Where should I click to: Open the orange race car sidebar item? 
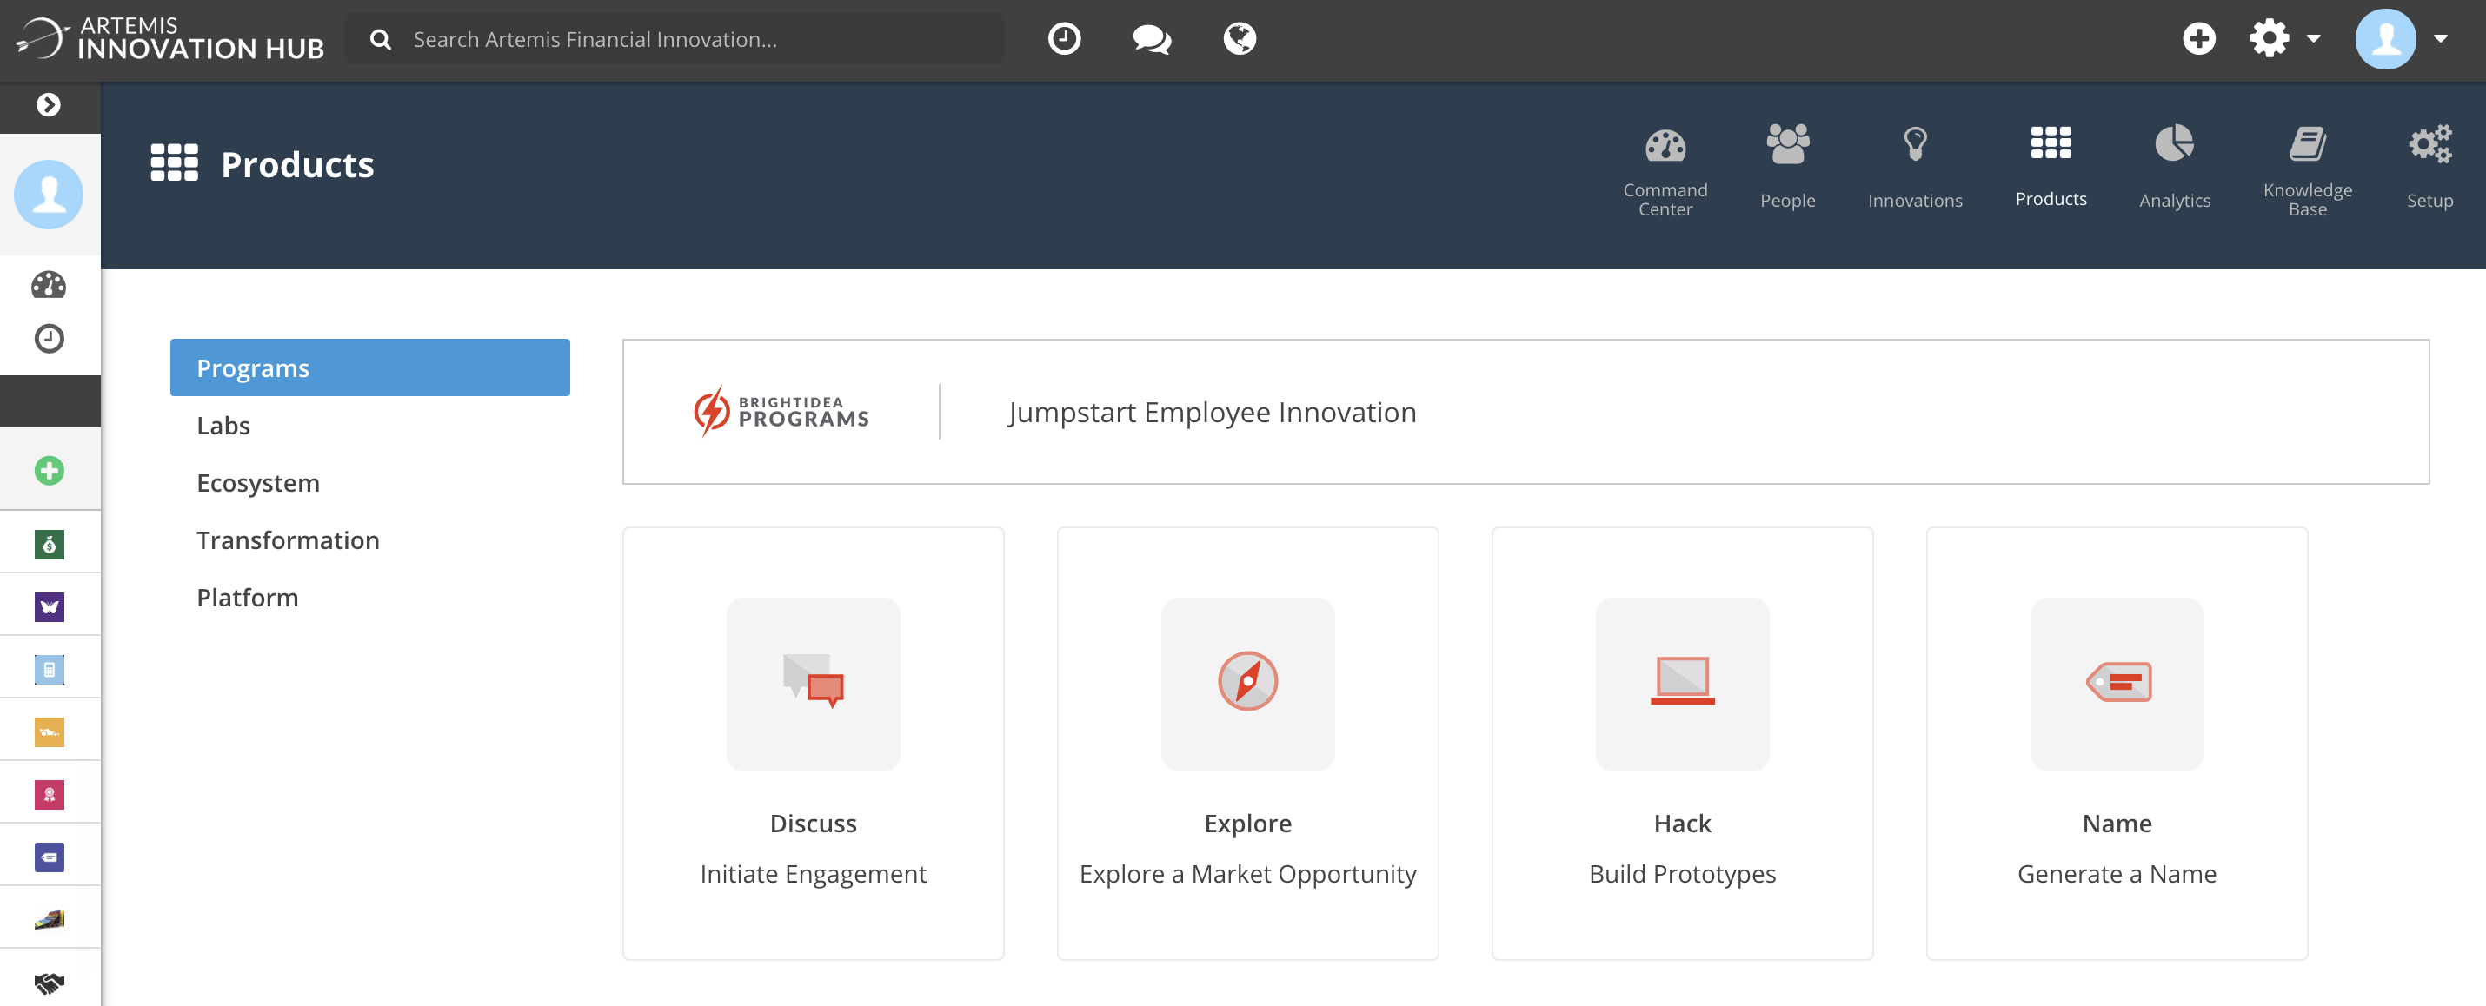50,732
